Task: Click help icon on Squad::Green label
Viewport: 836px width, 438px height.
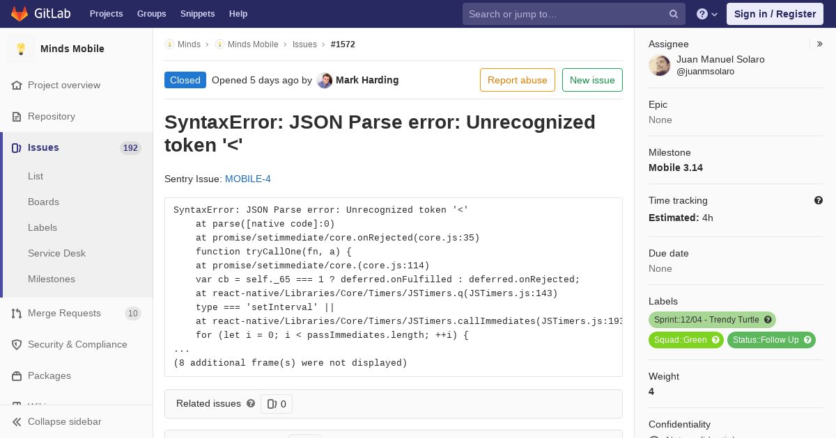Action: (715, 340)
